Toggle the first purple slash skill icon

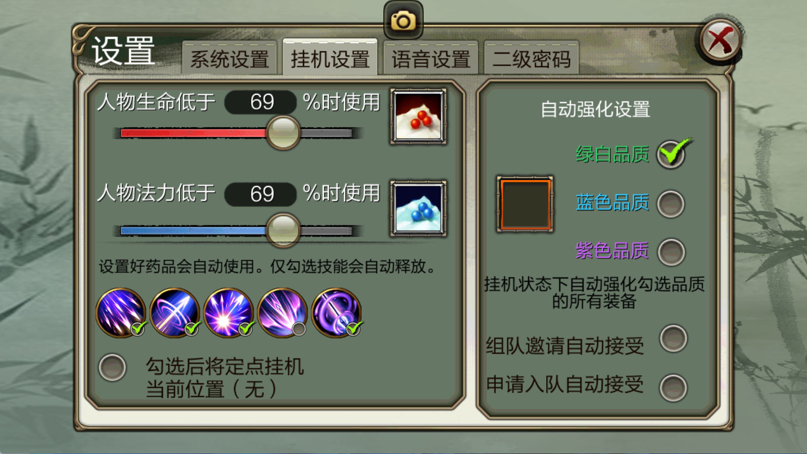[121, 313]
